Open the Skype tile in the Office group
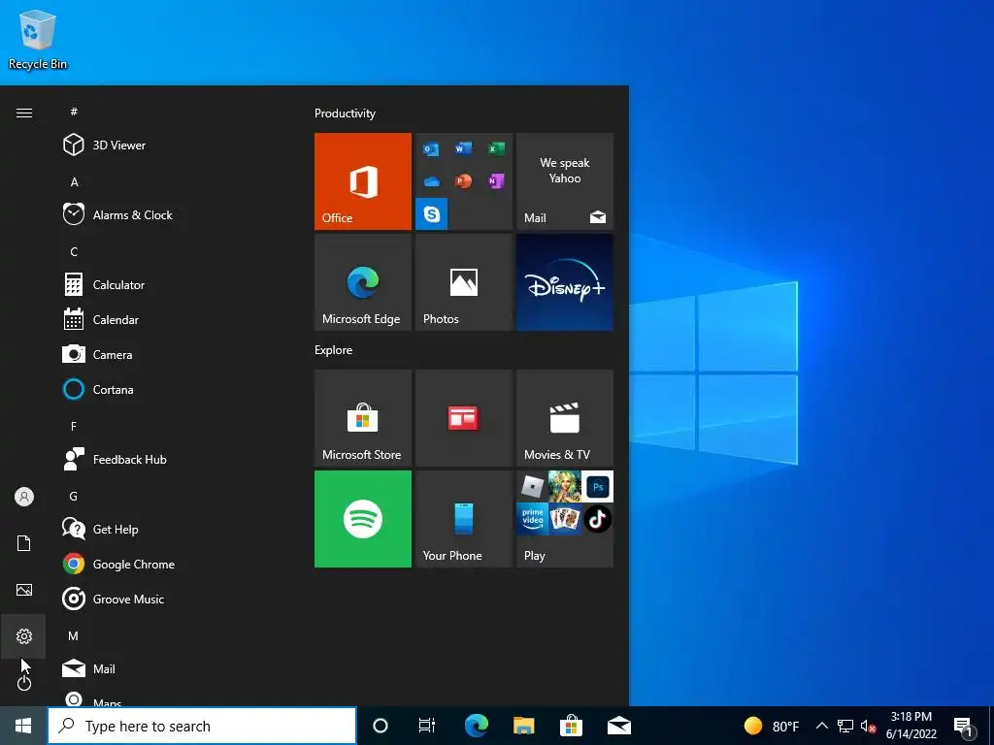994x745 pixels. click(432, 213)
